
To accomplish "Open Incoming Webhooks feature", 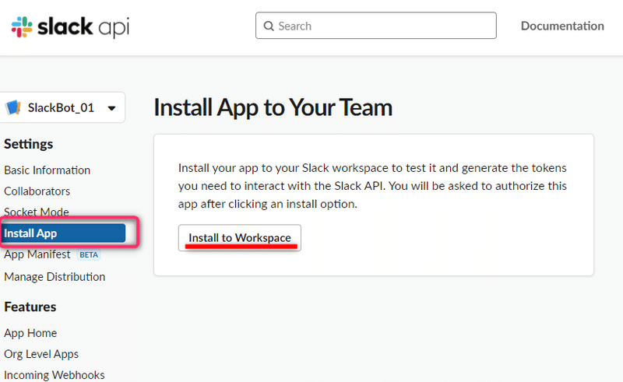I will tap(55, 375).
